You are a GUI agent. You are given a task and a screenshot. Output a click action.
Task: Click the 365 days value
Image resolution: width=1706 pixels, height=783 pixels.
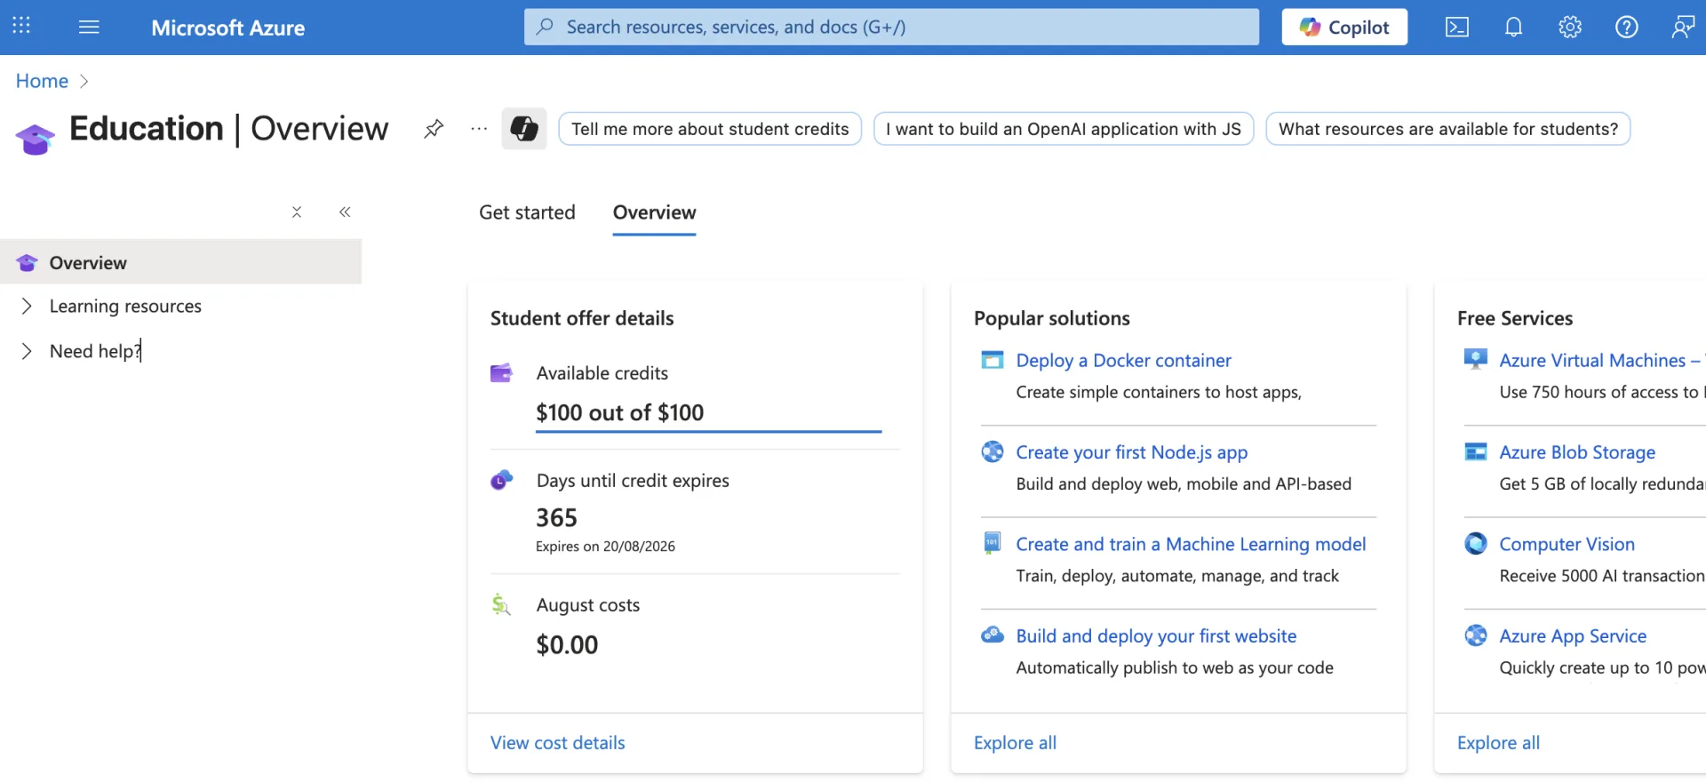tap(556, 517)
